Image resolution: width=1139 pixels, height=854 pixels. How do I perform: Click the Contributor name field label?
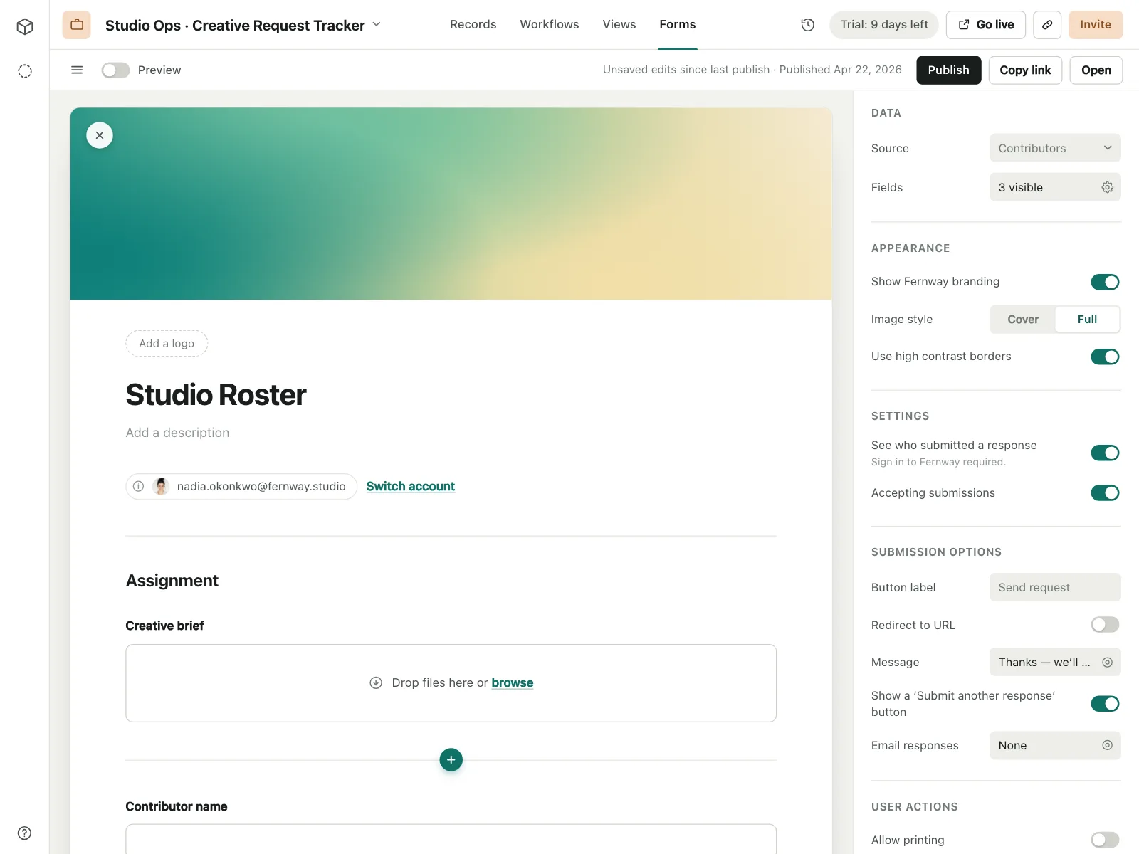[177, 807]
